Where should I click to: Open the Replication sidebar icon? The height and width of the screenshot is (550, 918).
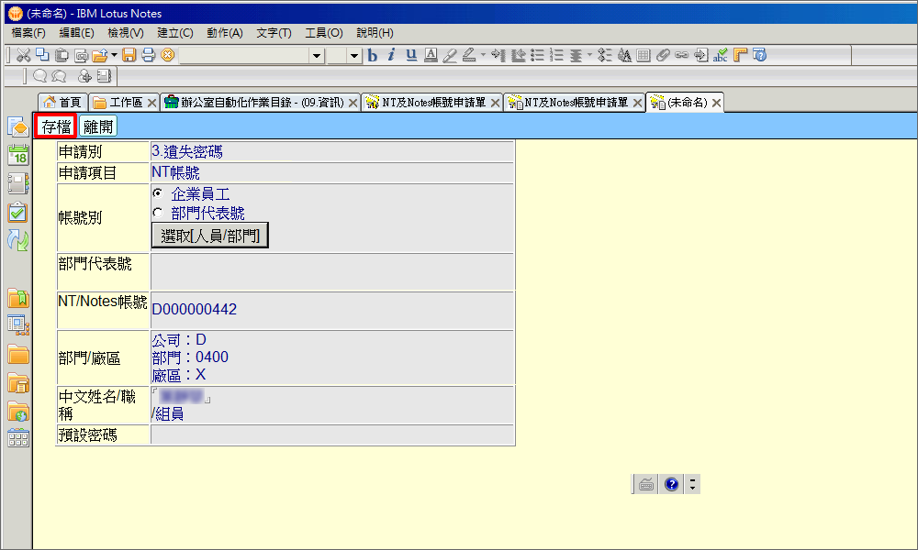tap(18, 240)
